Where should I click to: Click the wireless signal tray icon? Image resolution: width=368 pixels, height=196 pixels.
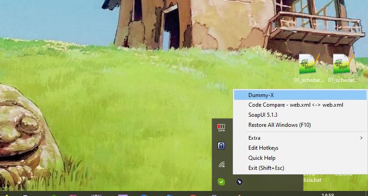click(222, 164)
